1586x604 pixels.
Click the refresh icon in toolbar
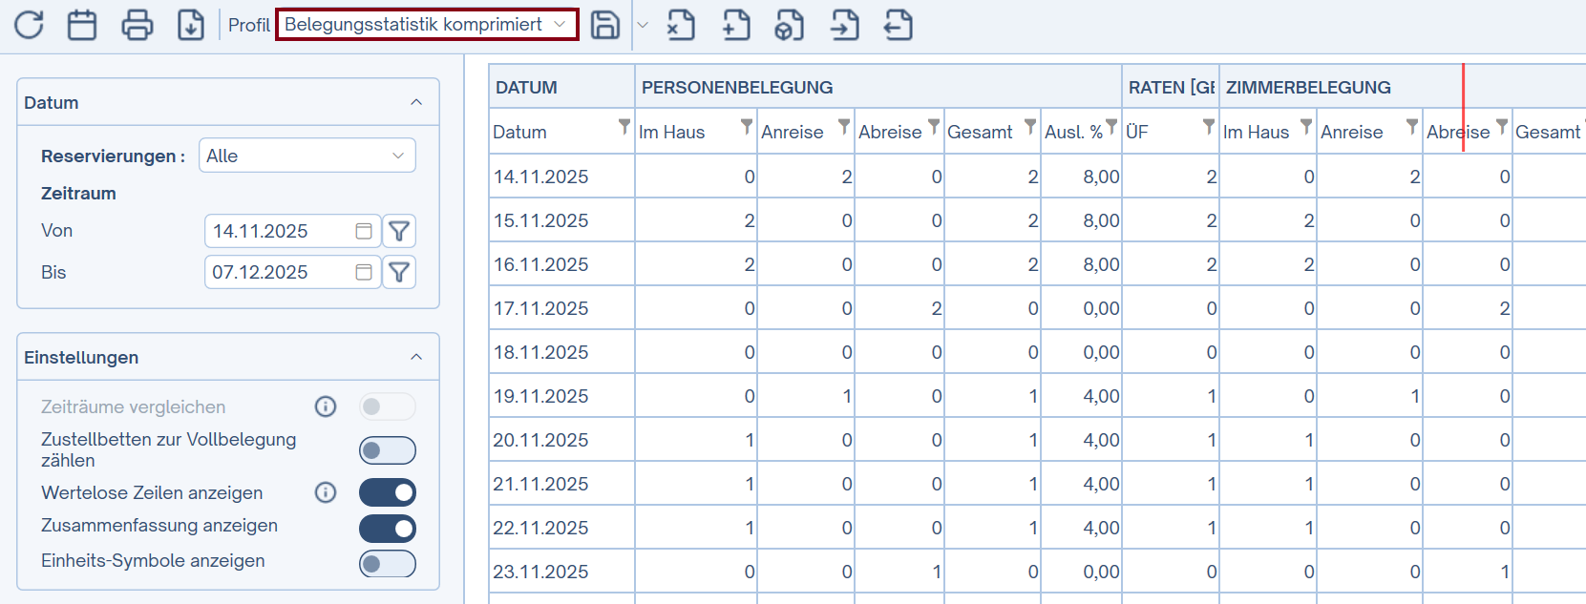click(x=29, y=25)
